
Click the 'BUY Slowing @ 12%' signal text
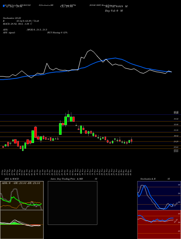pos(57,33)
